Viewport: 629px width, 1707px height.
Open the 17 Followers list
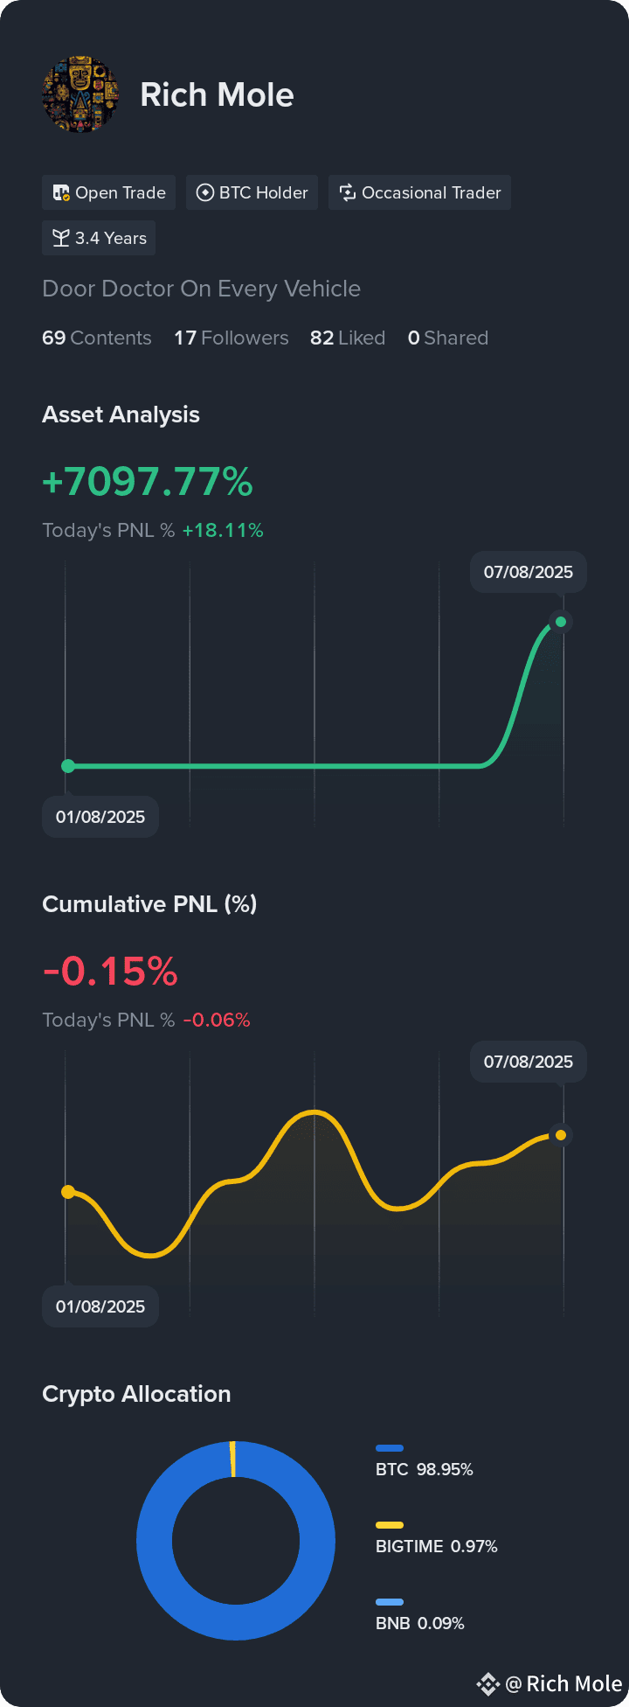tap(232, 338)
